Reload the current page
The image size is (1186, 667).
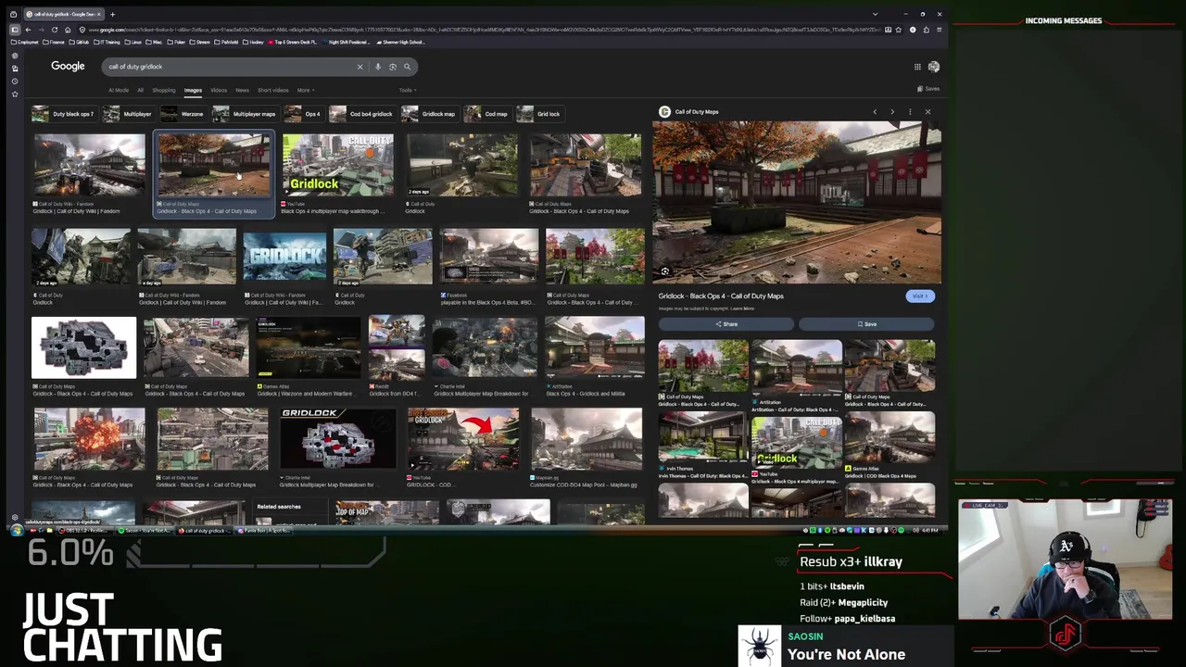54,30
